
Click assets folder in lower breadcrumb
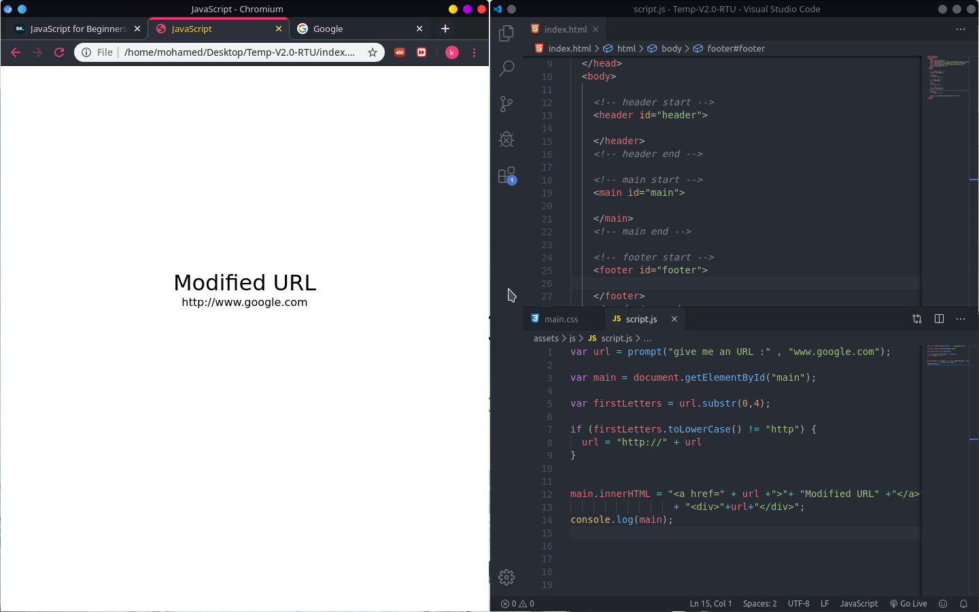[x=546, y=338]
